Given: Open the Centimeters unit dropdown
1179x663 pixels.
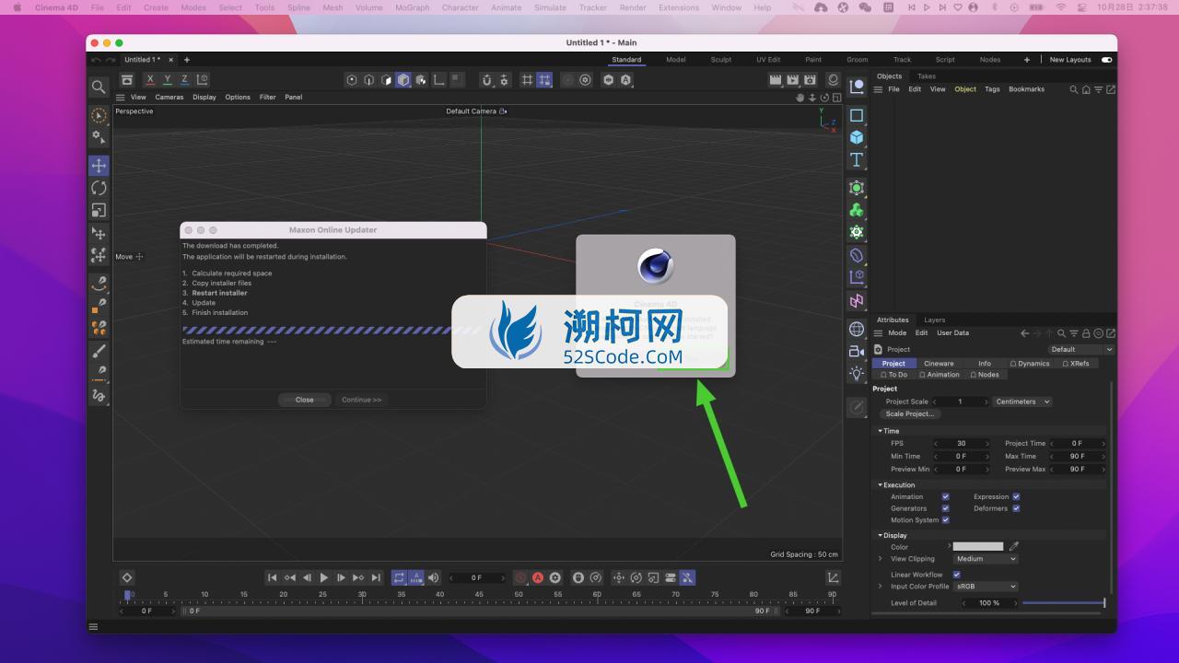Looking at the screenshot, I should pyautogui.click(x=1021, y=401).
